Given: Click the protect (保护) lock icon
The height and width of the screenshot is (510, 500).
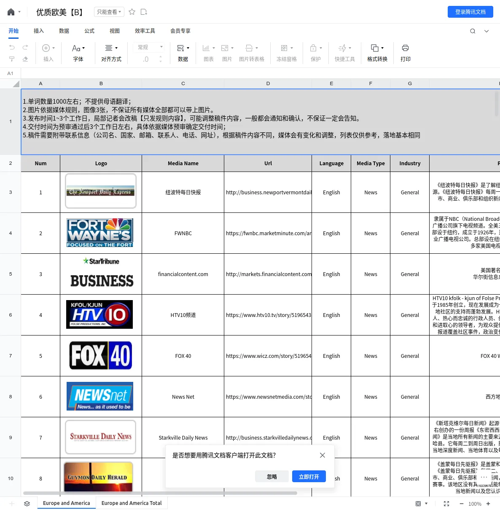Looking at the screenshot, I should point(313,48).
